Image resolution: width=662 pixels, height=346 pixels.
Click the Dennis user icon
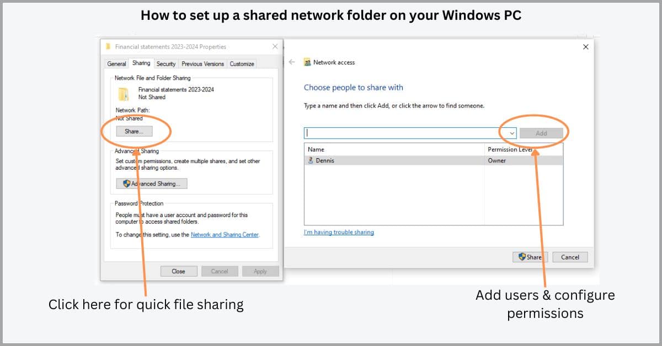click(x=311, y=160)
